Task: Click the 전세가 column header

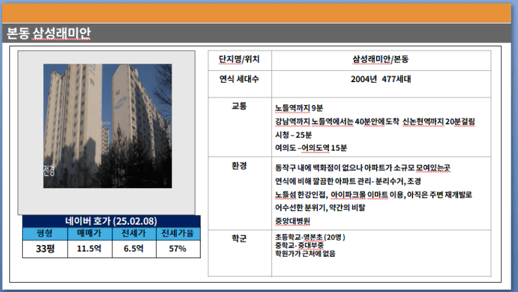Action: tap(134, 233)
